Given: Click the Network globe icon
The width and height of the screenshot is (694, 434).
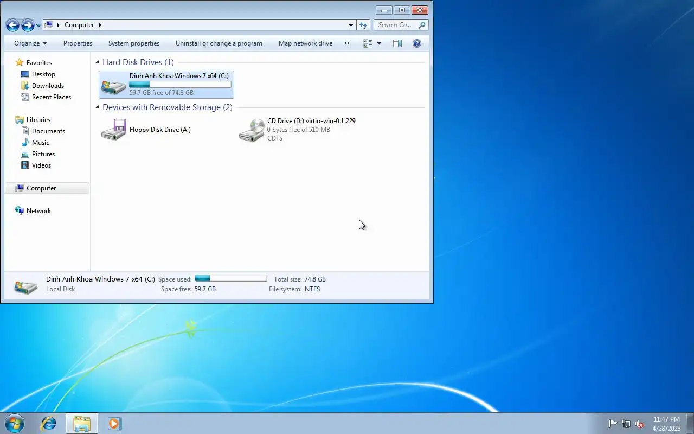Looking at the screenshot, I should (x=20, y=210).
